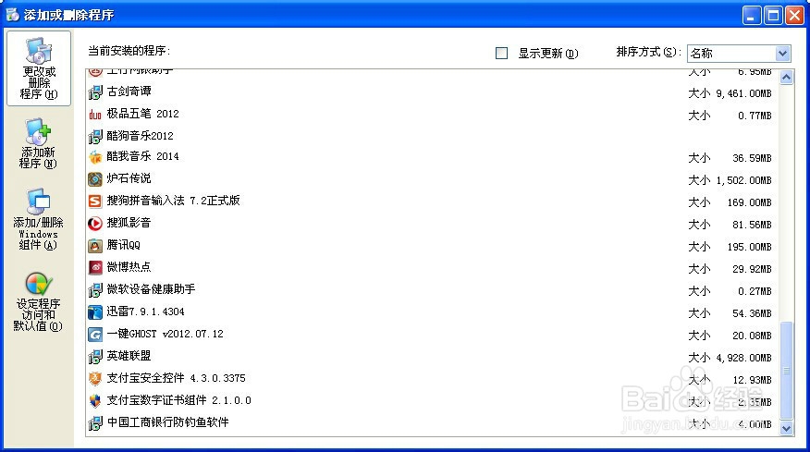Click the 36.59MB size value
810x452 pixels.
tap(752, 159)
